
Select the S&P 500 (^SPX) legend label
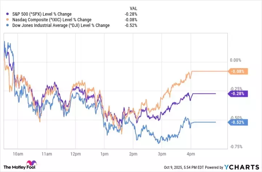[x=43, y=14]
